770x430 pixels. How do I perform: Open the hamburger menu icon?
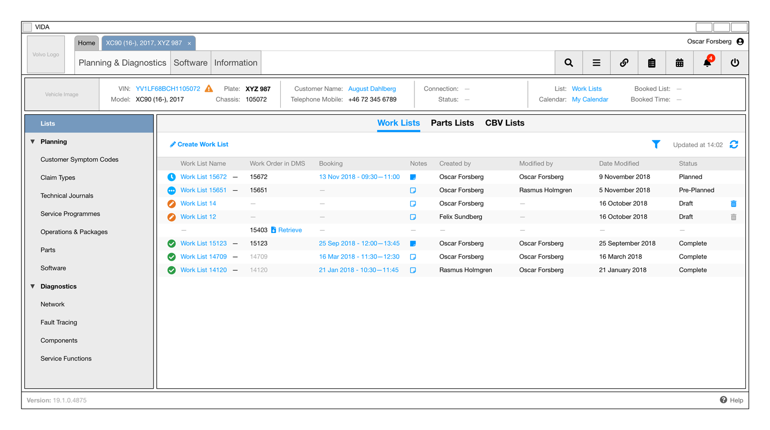click(596, 62)
